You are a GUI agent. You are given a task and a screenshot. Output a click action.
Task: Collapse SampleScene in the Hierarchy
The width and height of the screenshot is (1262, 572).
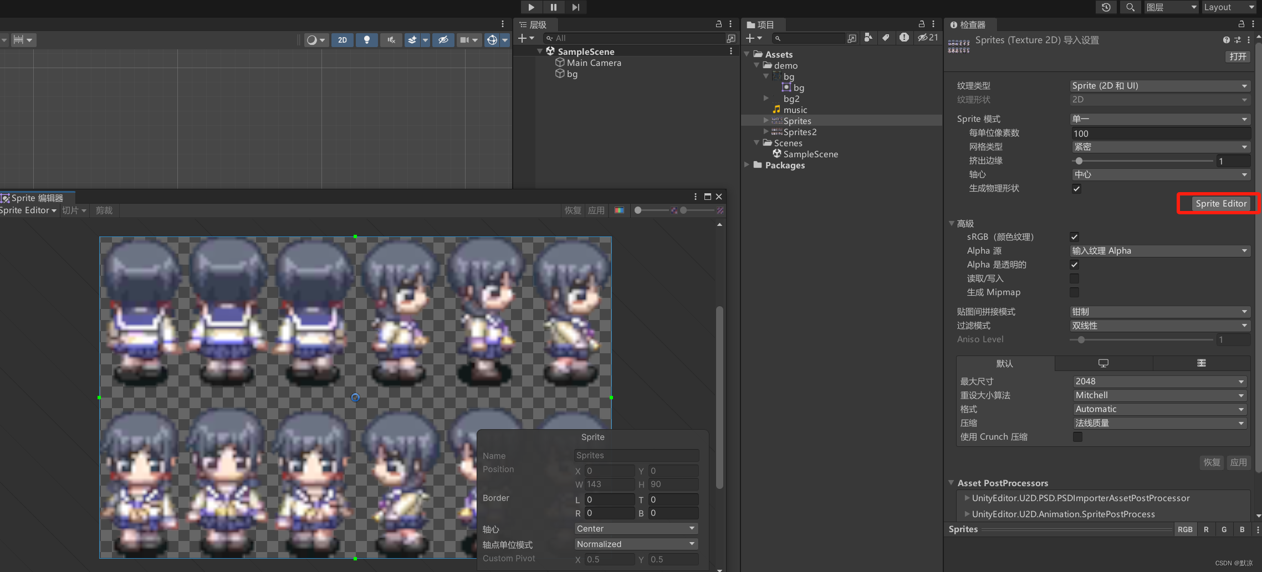tap(540, 51)
